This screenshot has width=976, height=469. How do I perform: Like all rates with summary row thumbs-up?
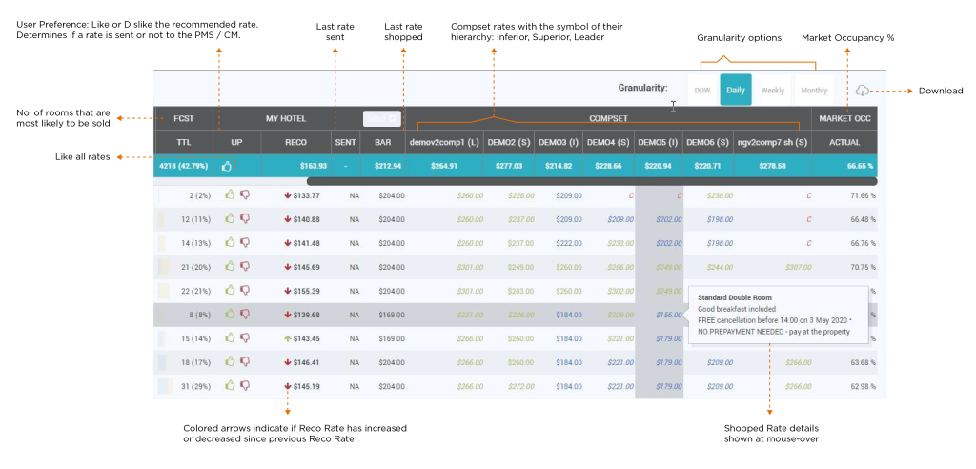(227, 166)
